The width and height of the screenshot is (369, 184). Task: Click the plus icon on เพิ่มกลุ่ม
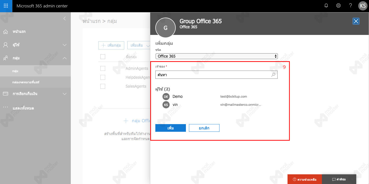pyautogui.click(x=103, y=45)
